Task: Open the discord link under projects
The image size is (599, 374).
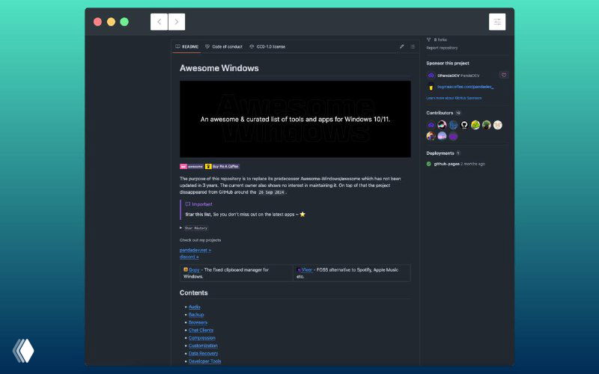Action: [x=189, y=257]
